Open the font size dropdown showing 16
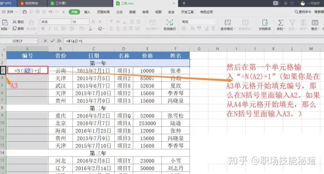Image resolution: width=324 pixels, height=174 pixels. (88, 22)
